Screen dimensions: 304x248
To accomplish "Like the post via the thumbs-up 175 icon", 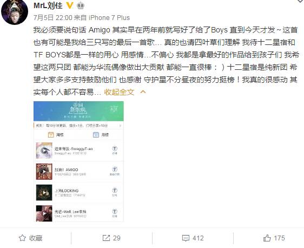I will [267, 238].
